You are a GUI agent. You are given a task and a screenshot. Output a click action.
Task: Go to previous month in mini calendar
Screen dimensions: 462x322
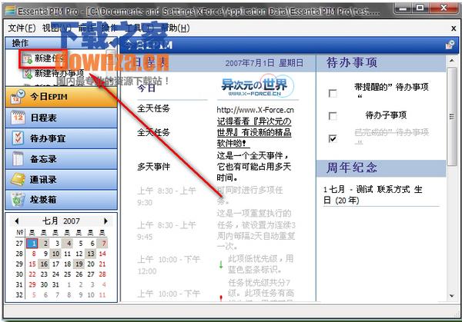17,221
